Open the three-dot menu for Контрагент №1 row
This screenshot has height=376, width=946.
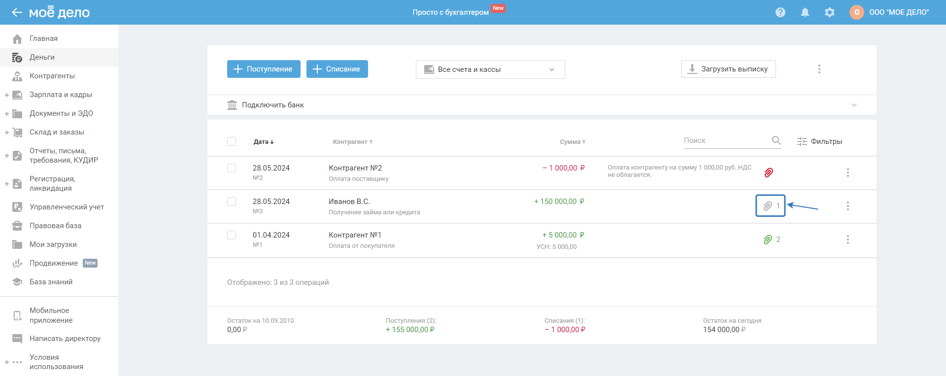848,239
